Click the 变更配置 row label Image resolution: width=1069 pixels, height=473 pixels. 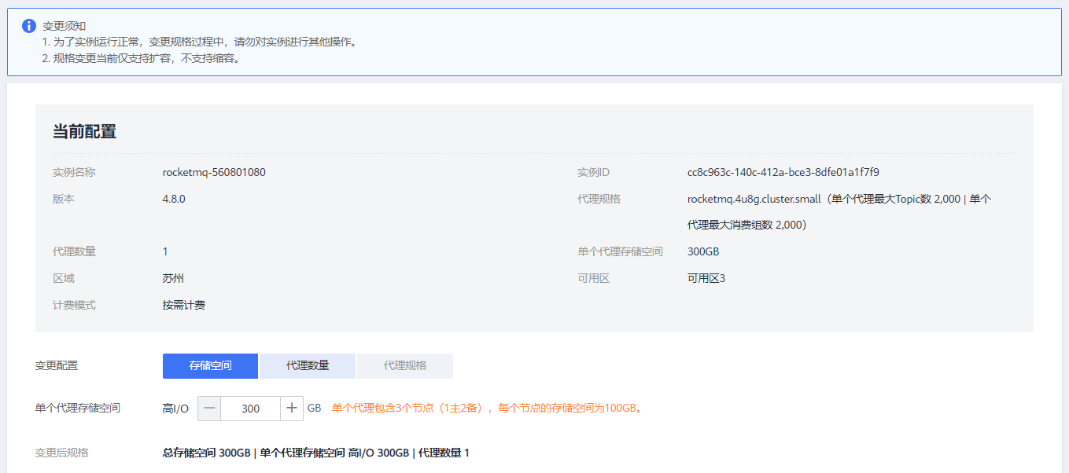[x=57, y=366]
